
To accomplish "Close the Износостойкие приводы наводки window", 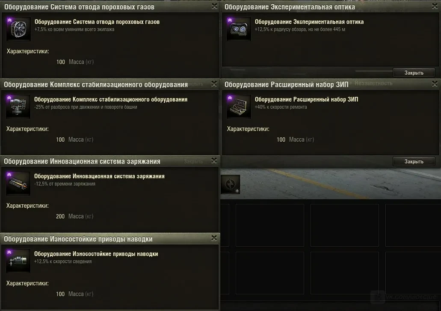I will point(214,238).
